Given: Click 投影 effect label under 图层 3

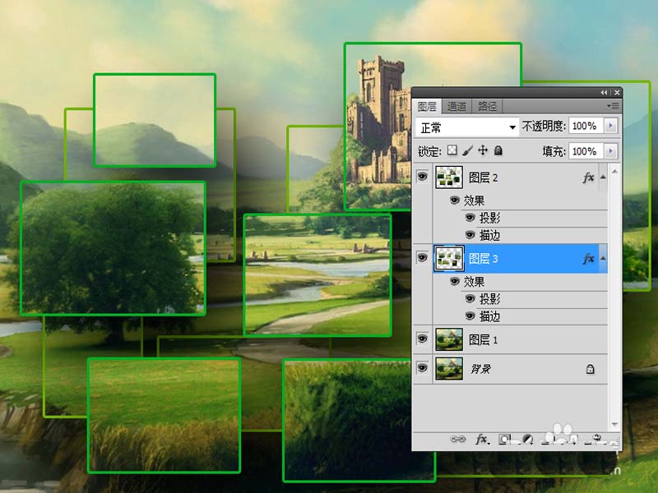Looking at the screenshot, I should coord(489,299).
